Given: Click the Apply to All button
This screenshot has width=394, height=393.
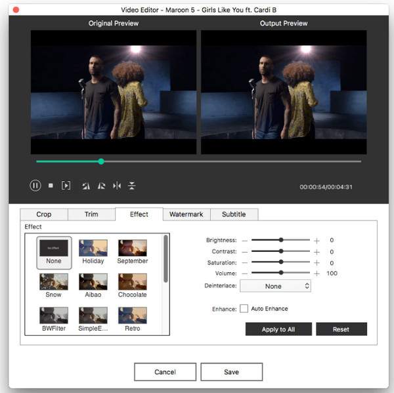Looking at the screenshot, I should (278, 329).
